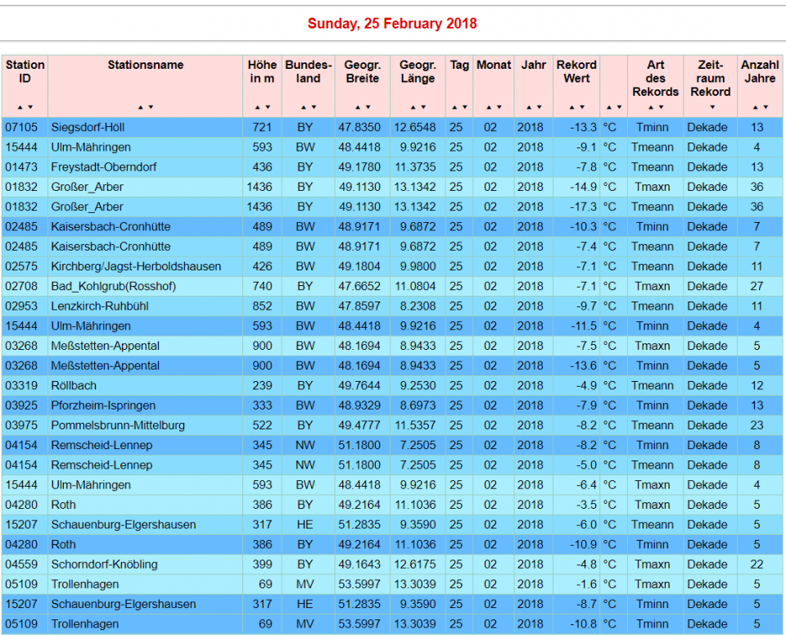This screenshot has width=786, height=635.
Task: Click ascending arrow under Höhe in m
Action: pos(257,107)
